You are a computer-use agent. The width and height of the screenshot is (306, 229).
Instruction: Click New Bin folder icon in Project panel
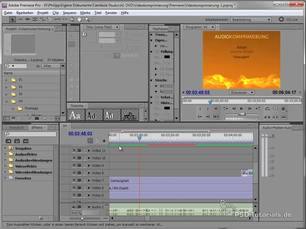37,118
